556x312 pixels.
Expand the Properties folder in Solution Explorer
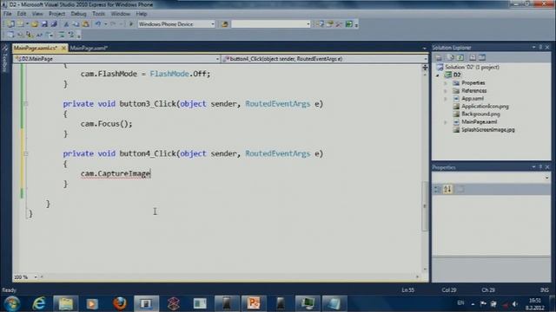446,83
